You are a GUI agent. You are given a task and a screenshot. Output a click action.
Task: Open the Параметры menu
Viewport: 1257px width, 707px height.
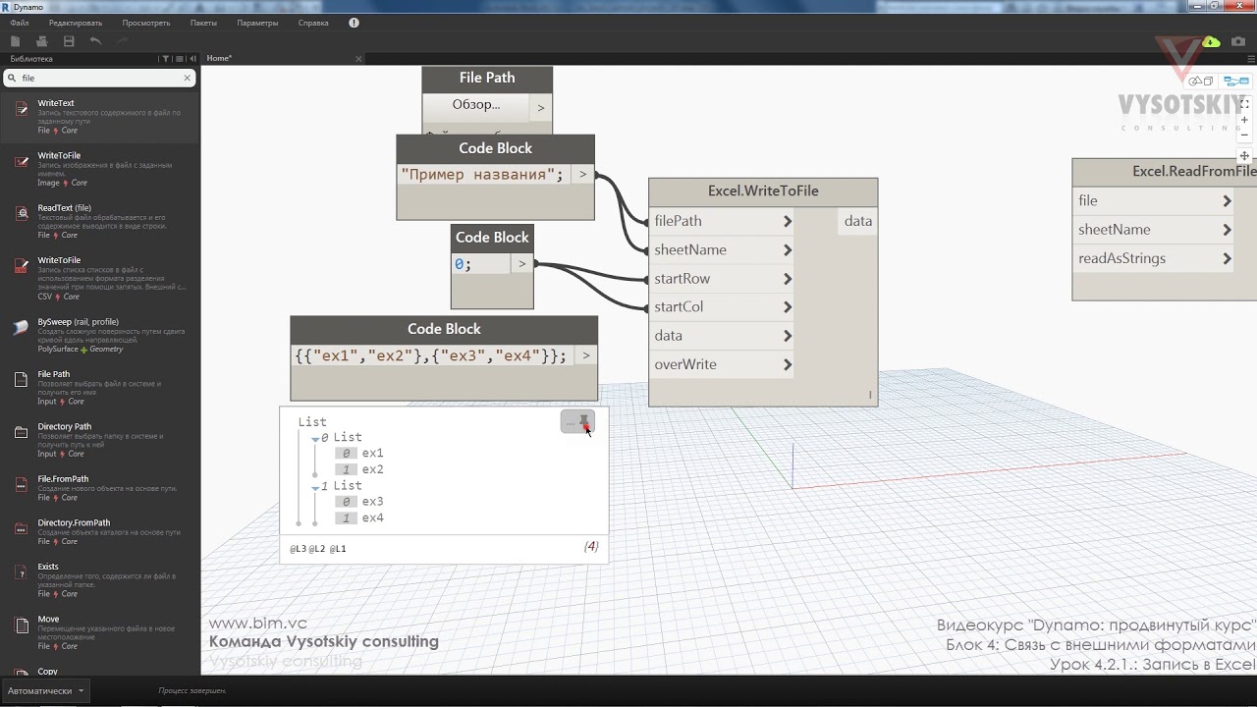point(257,23)
